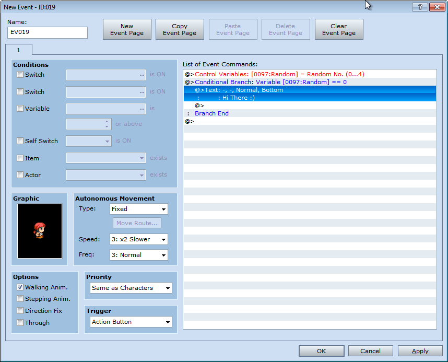Copy the current event page
Image resolution: width=448 pixels, height=362 pixels.
click(180, 29)
